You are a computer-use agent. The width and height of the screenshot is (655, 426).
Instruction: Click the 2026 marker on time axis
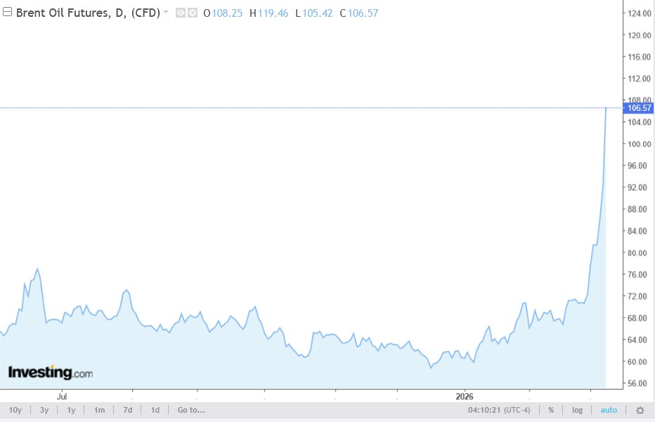pyautogui.click(x=465, y=396)
